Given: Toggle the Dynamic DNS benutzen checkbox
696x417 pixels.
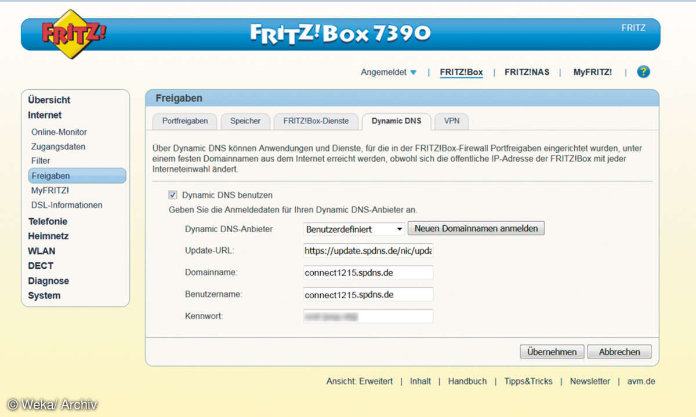Looking at the screenshot, I should (172, 195).
